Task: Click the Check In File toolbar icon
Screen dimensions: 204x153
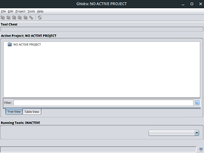Action: coord(20,18)
